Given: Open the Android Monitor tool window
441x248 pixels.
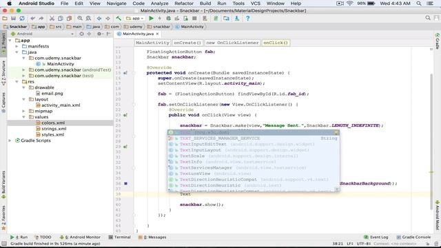Looking at the screenshot, I should click(x=80, y=237).
